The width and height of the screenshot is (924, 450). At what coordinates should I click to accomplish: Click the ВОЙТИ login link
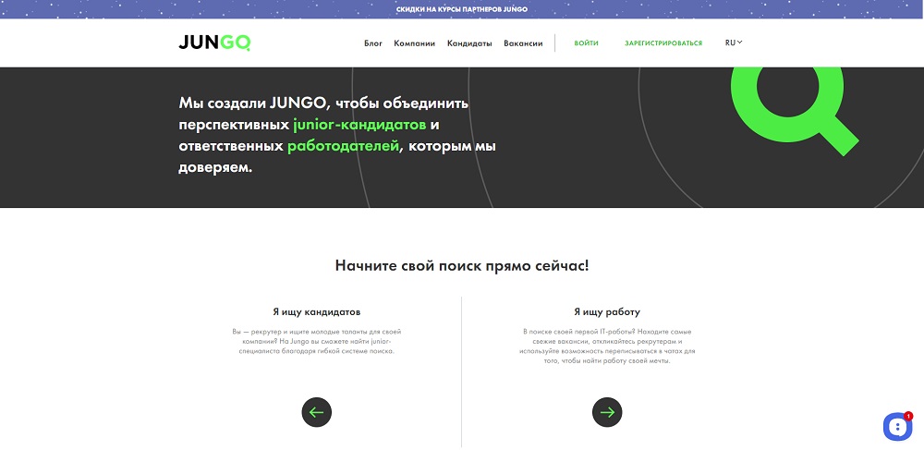point(587,43)
